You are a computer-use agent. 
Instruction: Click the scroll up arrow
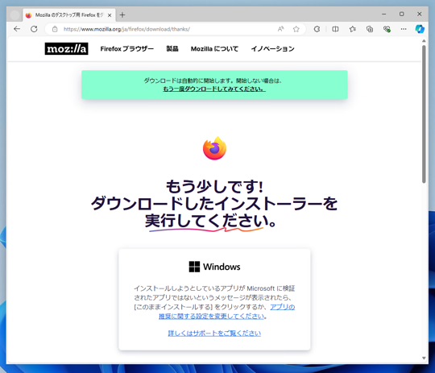pos(424,41)
